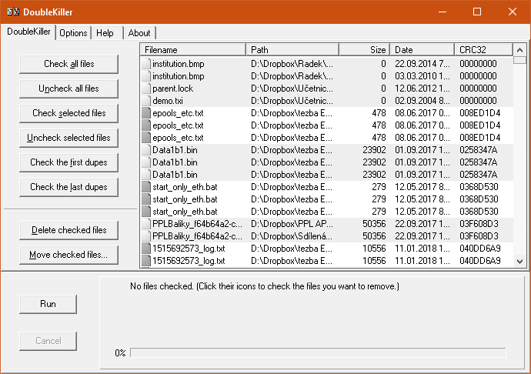531x374 pixels.
Task: Open the About tab
Action: [x=139, y=33]
